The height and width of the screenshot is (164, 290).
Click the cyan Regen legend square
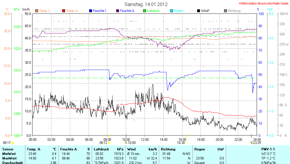tap(171, 11)
